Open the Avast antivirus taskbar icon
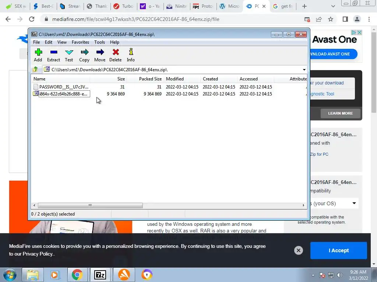Image resolution: width=377 pixels, height=282 pixels. pos(124,275)
